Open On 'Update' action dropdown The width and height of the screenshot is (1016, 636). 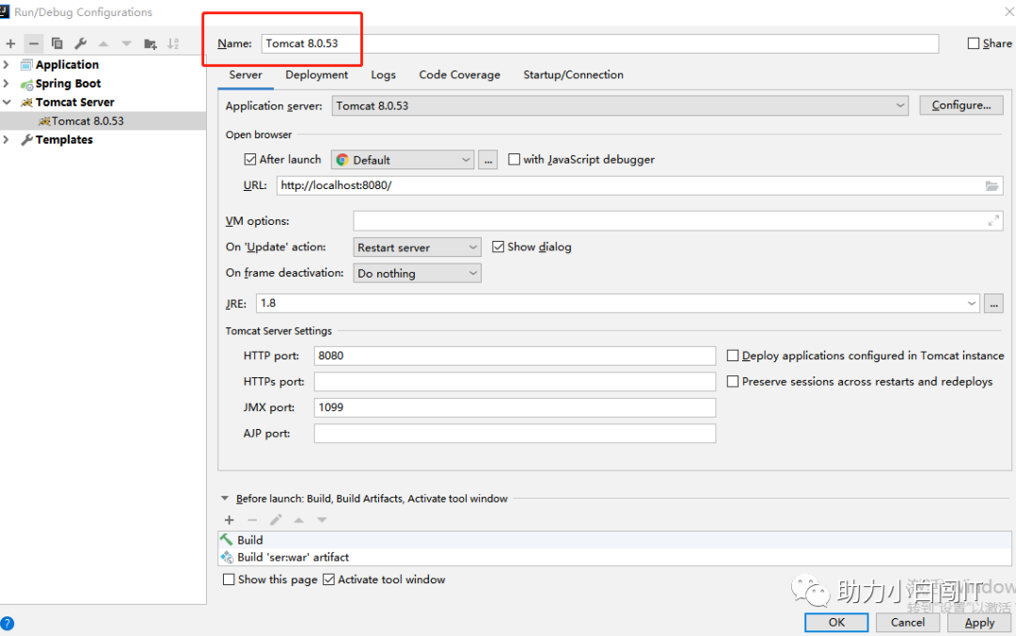point(418,247)
